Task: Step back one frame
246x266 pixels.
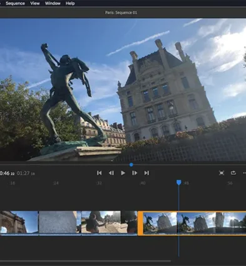Action: click(111, 173)
